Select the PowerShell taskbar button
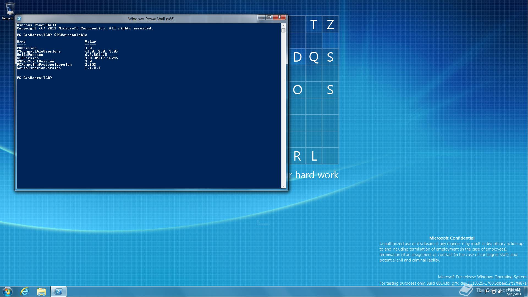Image resolution: width=528 pixels, height=297 pixels. tap(58, 291)
